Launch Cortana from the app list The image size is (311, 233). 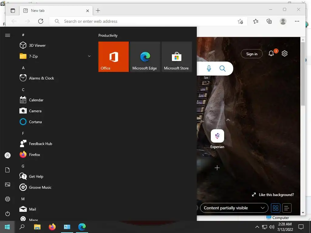(x=56, y=122)
